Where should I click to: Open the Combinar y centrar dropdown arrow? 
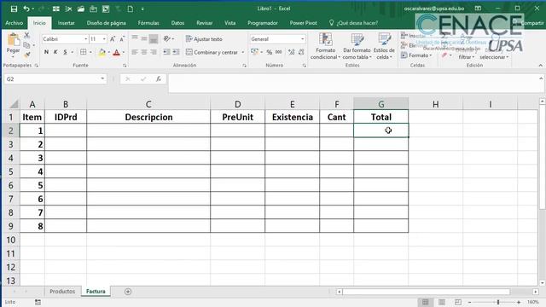(242, 52)
